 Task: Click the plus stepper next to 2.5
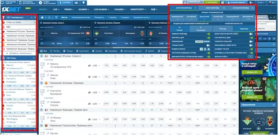coord(269,39)
